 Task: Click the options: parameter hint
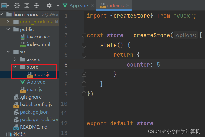coord(186,35)
